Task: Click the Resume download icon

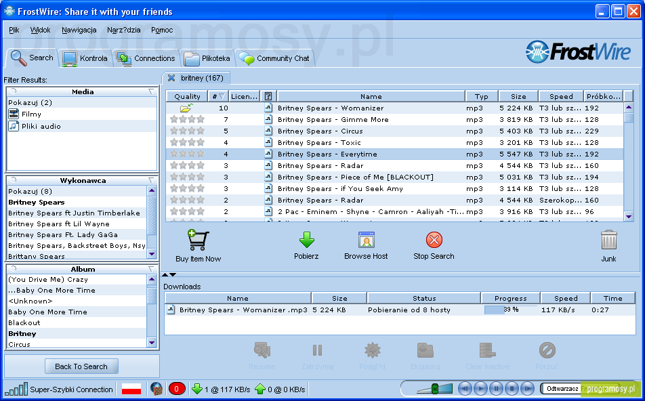Action: (x=262, y=350)
